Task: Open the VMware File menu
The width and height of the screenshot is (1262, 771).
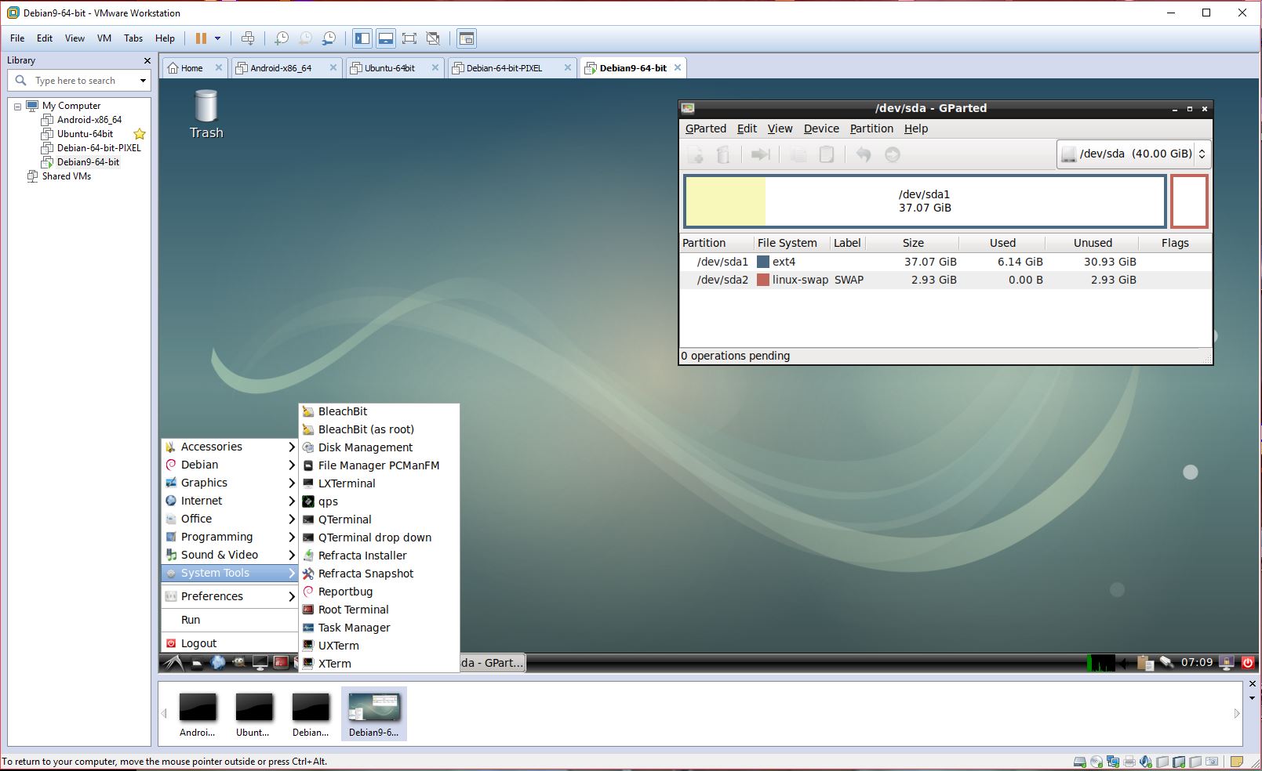Action: click(17, 38)
